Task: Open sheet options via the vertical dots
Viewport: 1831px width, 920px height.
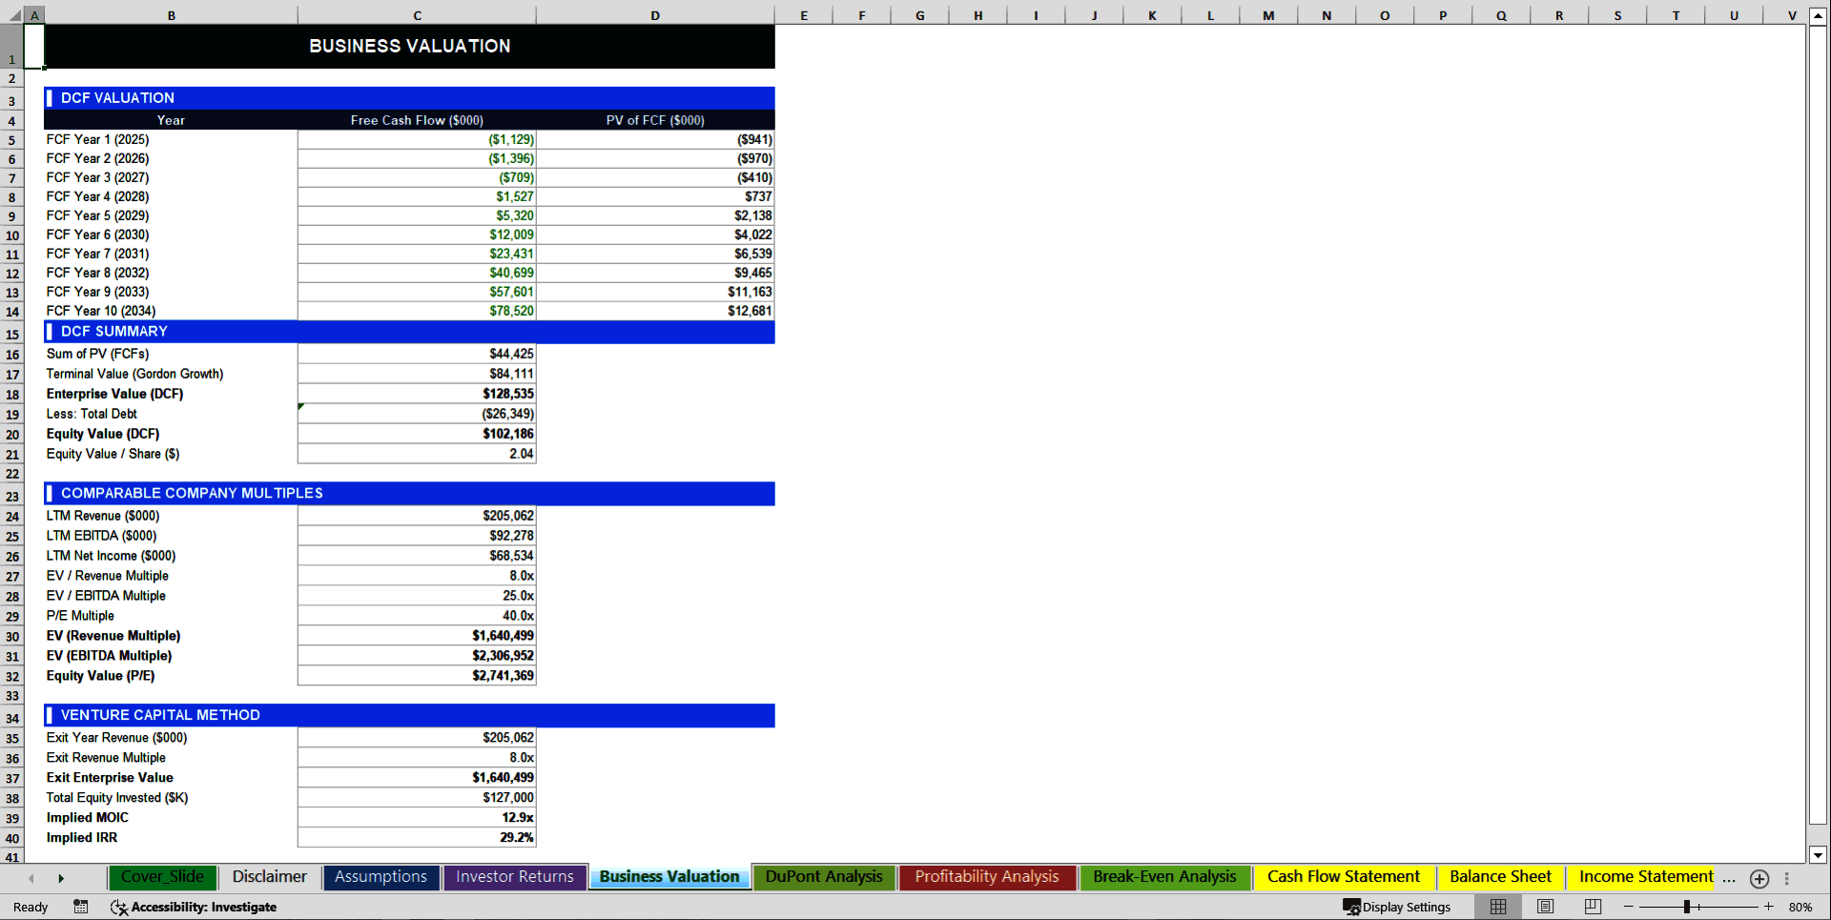Action: click(x=1786, y=878)
